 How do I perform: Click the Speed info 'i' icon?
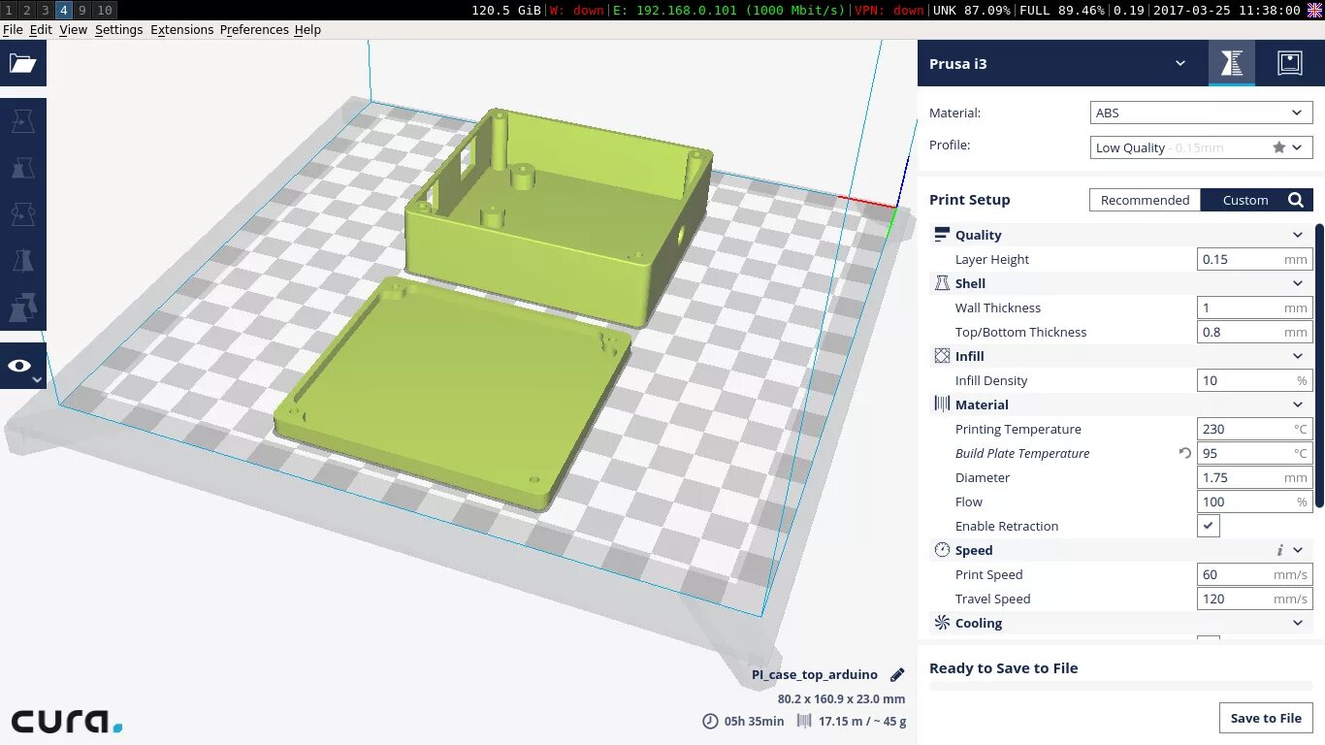(x=1279, y=550)
